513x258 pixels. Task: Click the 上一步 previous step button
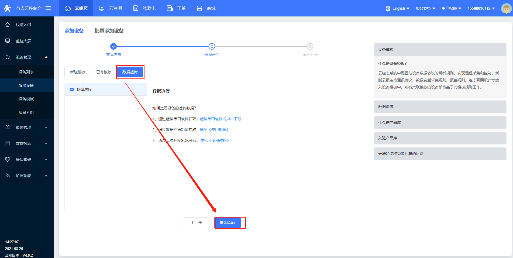click(196, 223)
